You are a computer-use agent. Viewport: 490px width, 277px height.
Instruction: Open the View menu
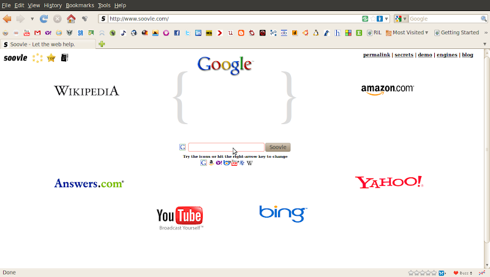click(x=34, y=6)
